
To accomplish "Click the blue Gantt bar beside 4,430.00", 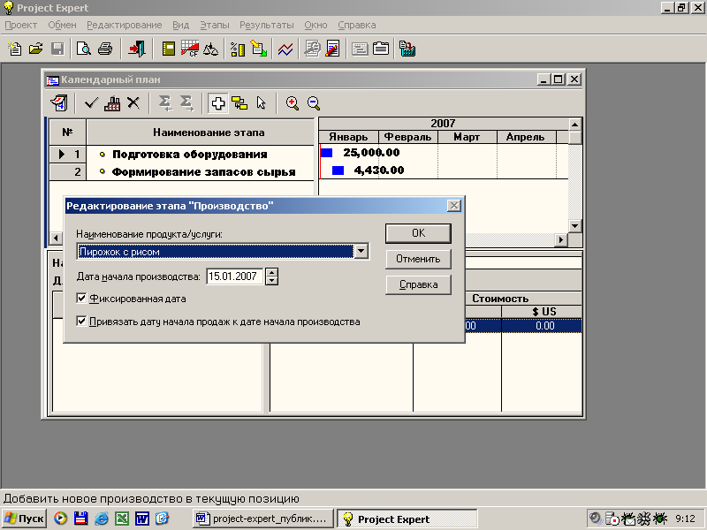I will [338, 170].
